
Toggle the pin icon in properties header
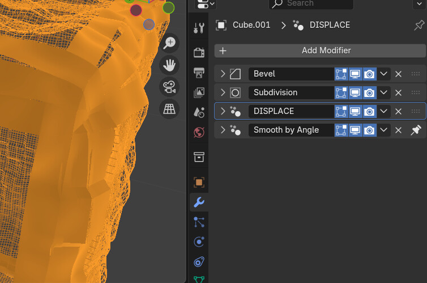pos(419,25)
